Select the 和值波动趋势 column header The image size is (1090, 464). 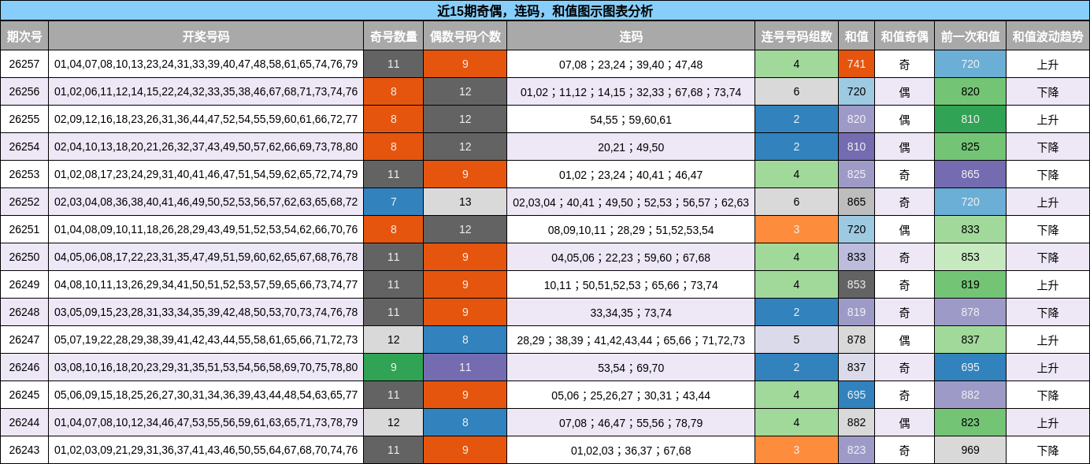(x=1048, y=36)
